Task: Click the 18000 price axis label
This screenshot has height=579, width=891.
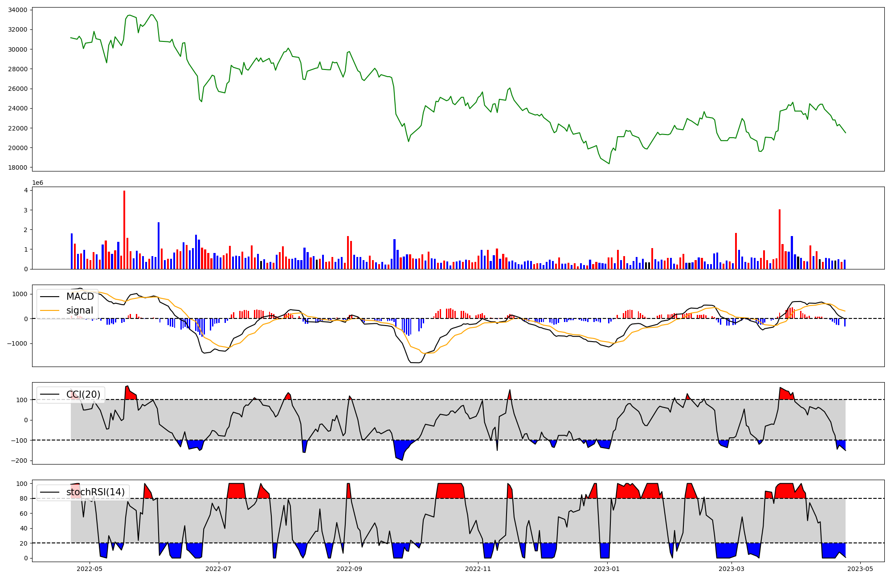Action: pos(18,167)
